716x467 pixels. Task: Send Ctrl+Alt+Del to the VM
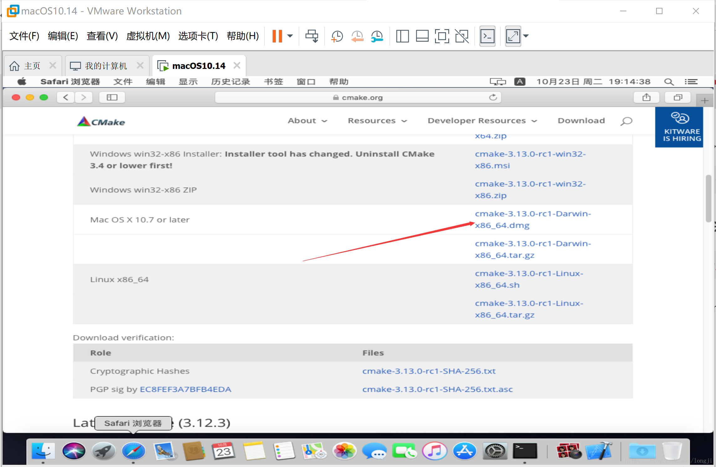pos(312,36)
